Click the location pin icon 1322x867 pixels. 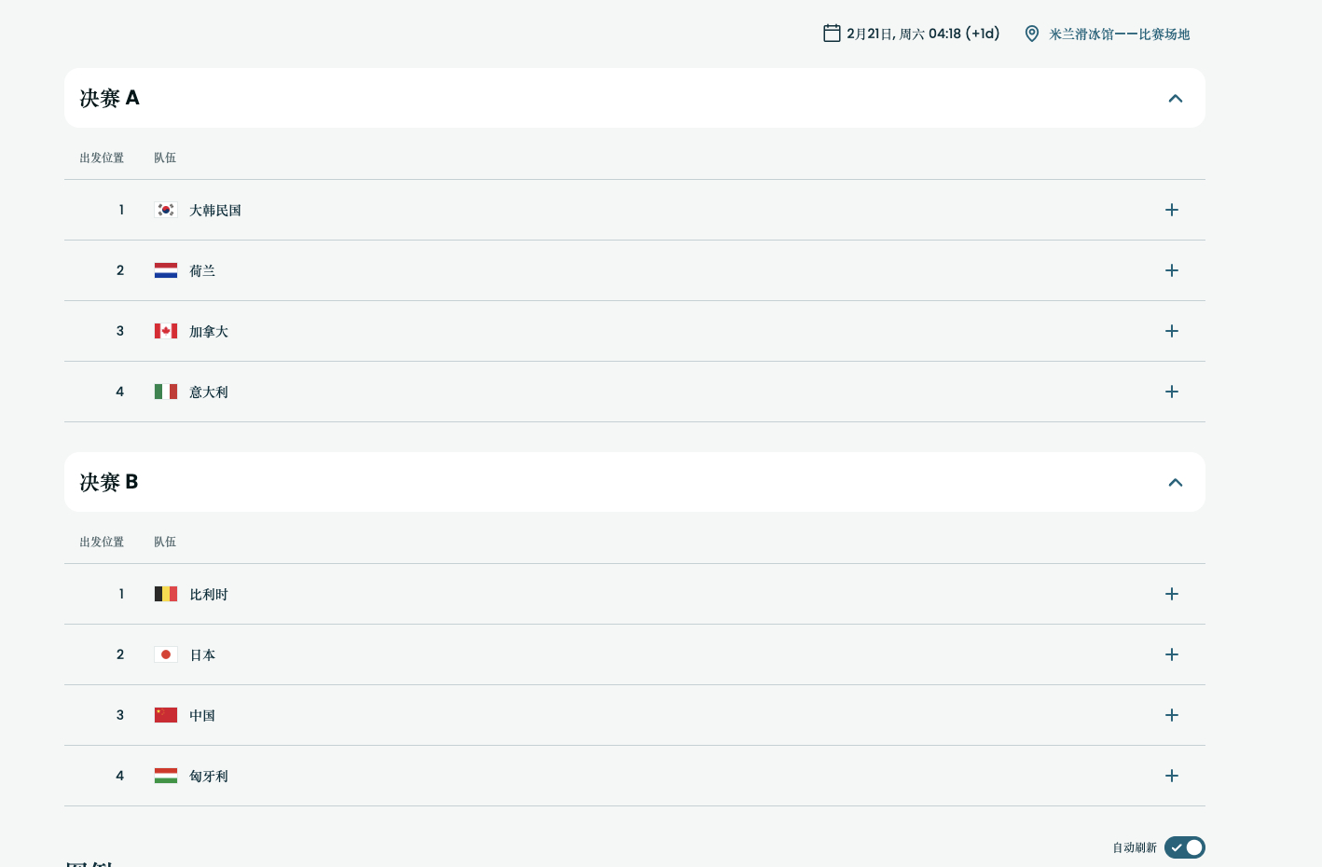[x=1032, y=34]
